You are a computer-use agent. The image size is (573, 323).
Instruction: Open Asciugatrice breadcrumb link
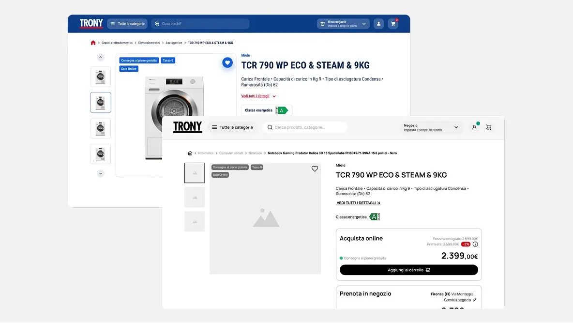tap(174, 43)
